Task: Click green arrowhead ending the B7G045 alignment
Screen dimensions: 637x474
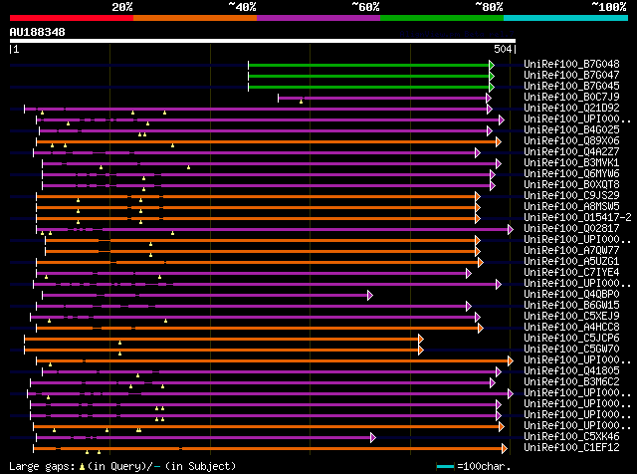Action: tap(492, 87)
